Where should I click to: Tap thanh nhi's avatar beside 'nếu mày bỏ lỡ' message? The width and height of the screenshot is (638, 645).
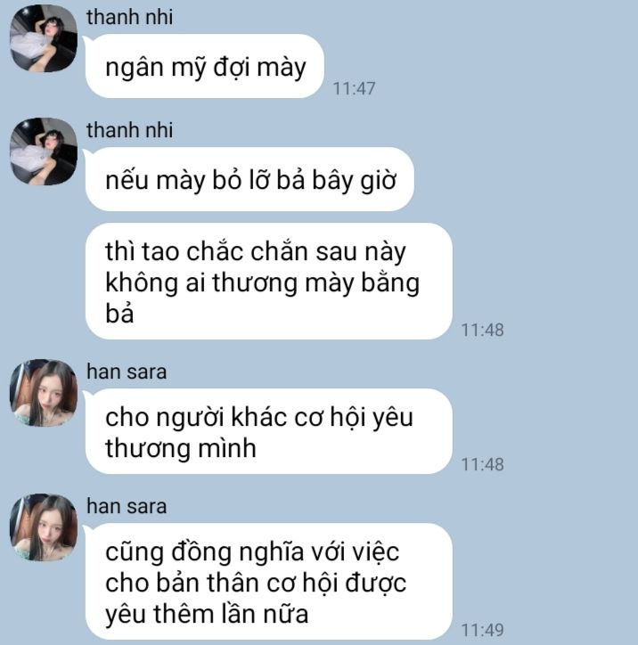[x=44, y=151]
